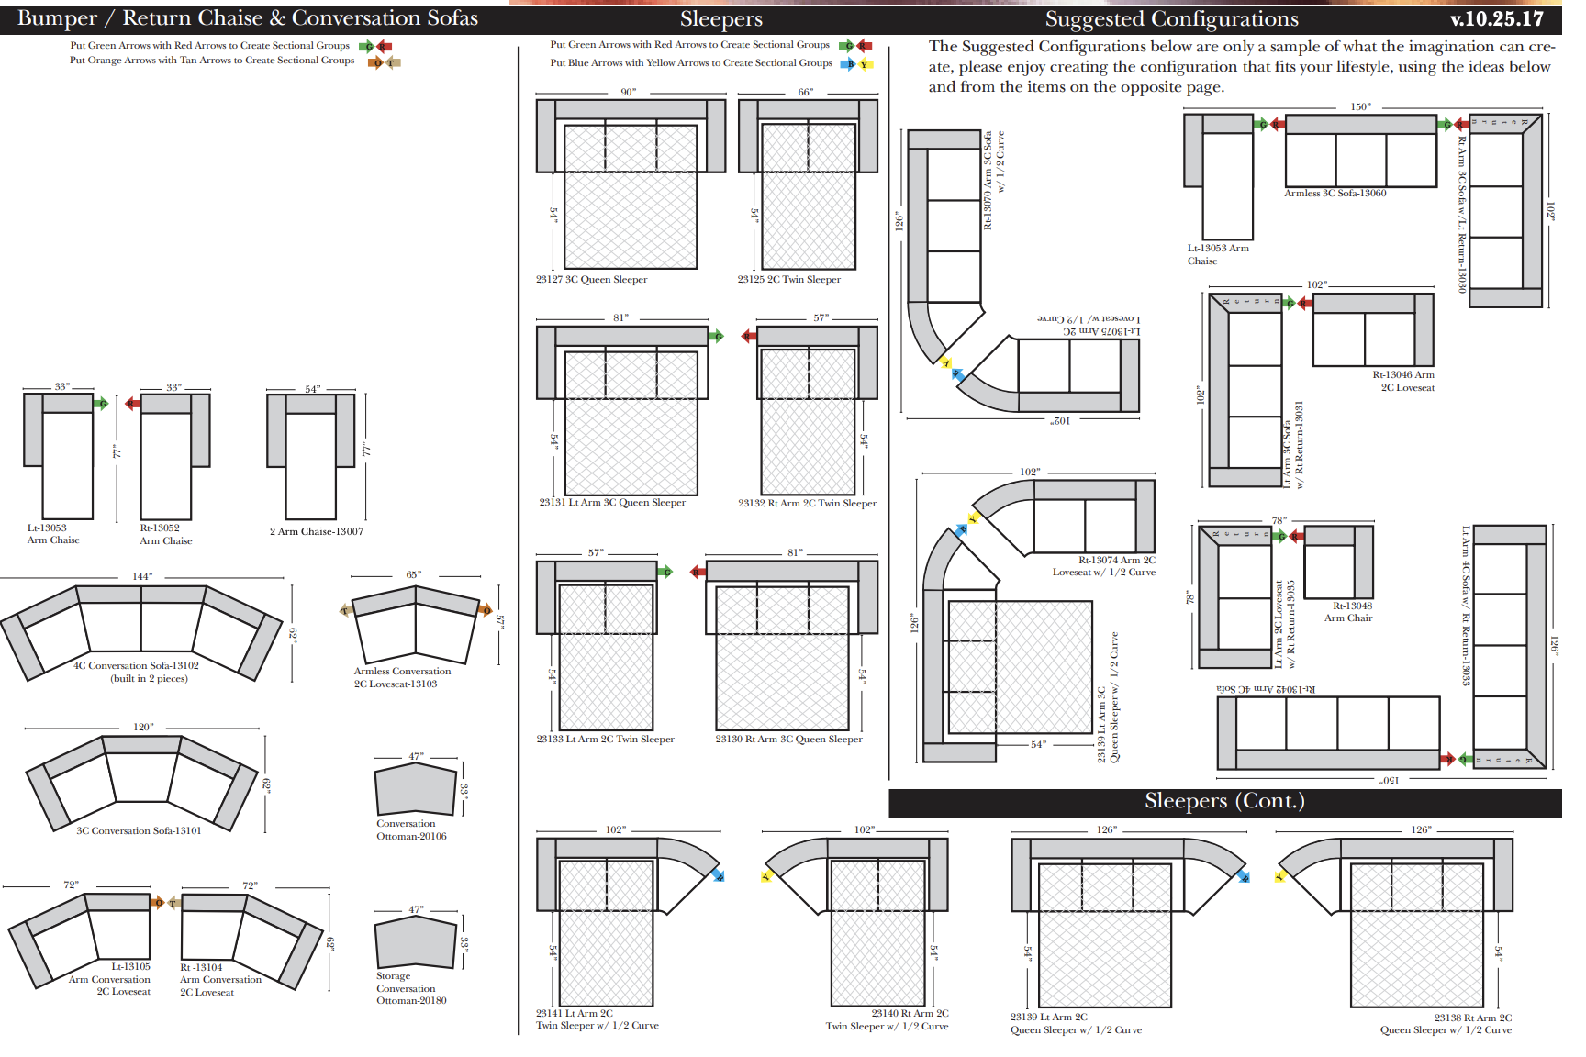
Task: Select the green arrow on 23131 Queen Sleeper
Action: pyautogui.click(x=717, y=336)
